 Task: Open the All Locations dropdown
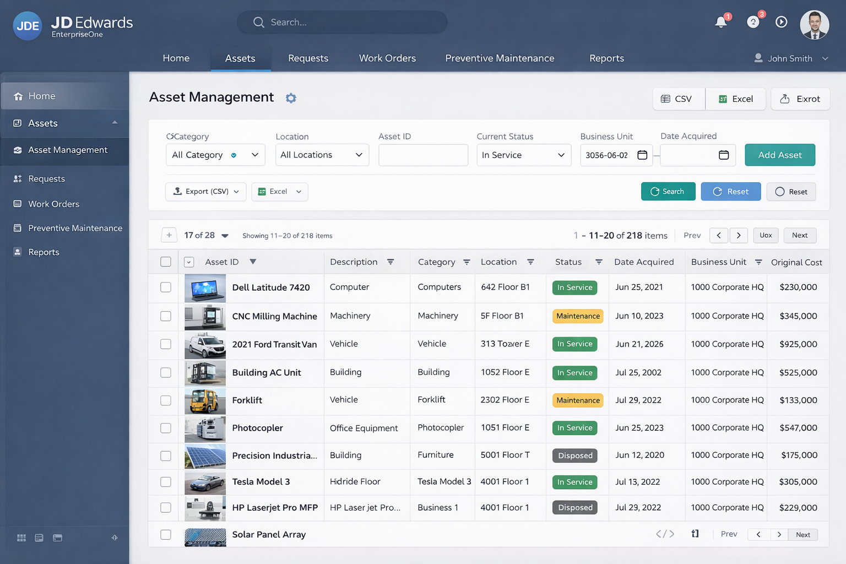click(322, 155)
